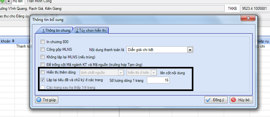This screenshot has width=270, height=117.
Task: Click the blue checkmark icon on Đồng ý
Action: click(208, 100)
